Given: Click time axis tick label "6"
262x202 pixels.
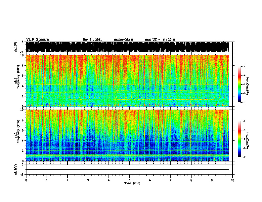Looking at the screenshot, I should coord(150,180).
